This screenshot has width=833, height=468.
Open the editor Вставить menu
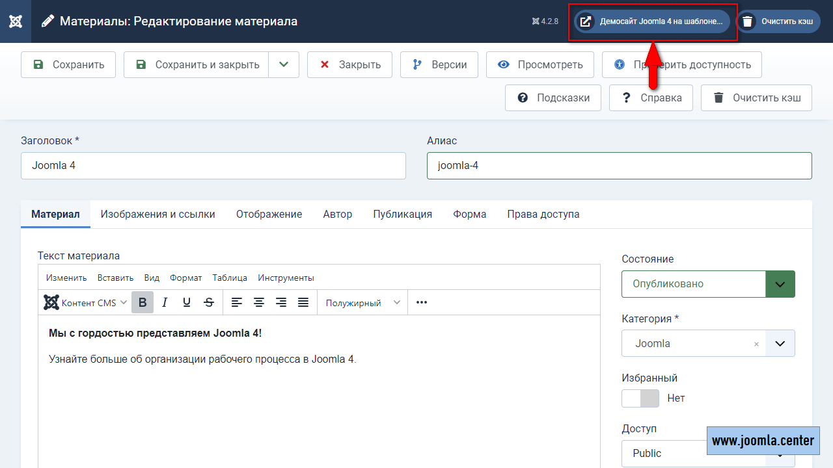pyautogui.click(x=115, y=278)
